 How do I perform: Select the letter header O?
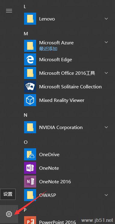coord(26,142)
